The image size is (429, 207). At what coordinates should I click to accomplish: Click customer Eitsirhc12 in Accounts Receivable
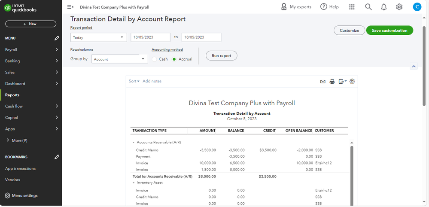[x=324, y=163]
